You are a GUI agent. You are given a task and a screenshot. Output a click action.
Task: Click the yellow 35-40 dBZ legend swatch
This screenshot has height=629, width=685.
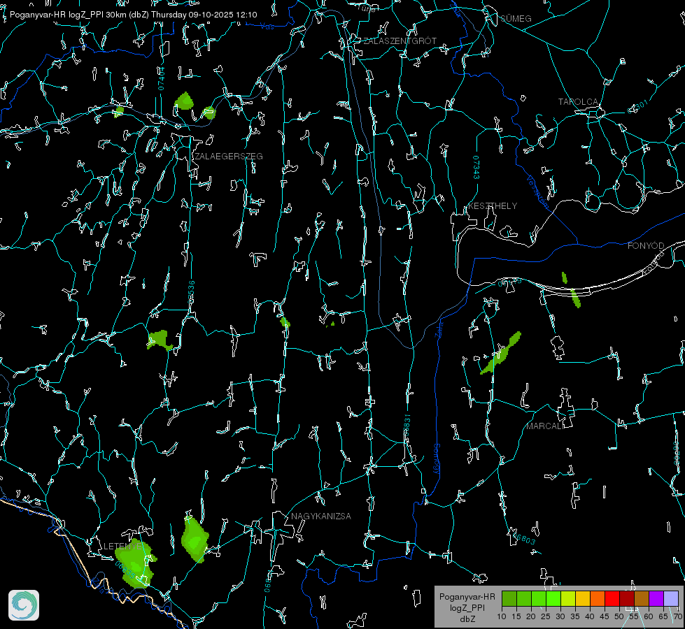(583, 598)
